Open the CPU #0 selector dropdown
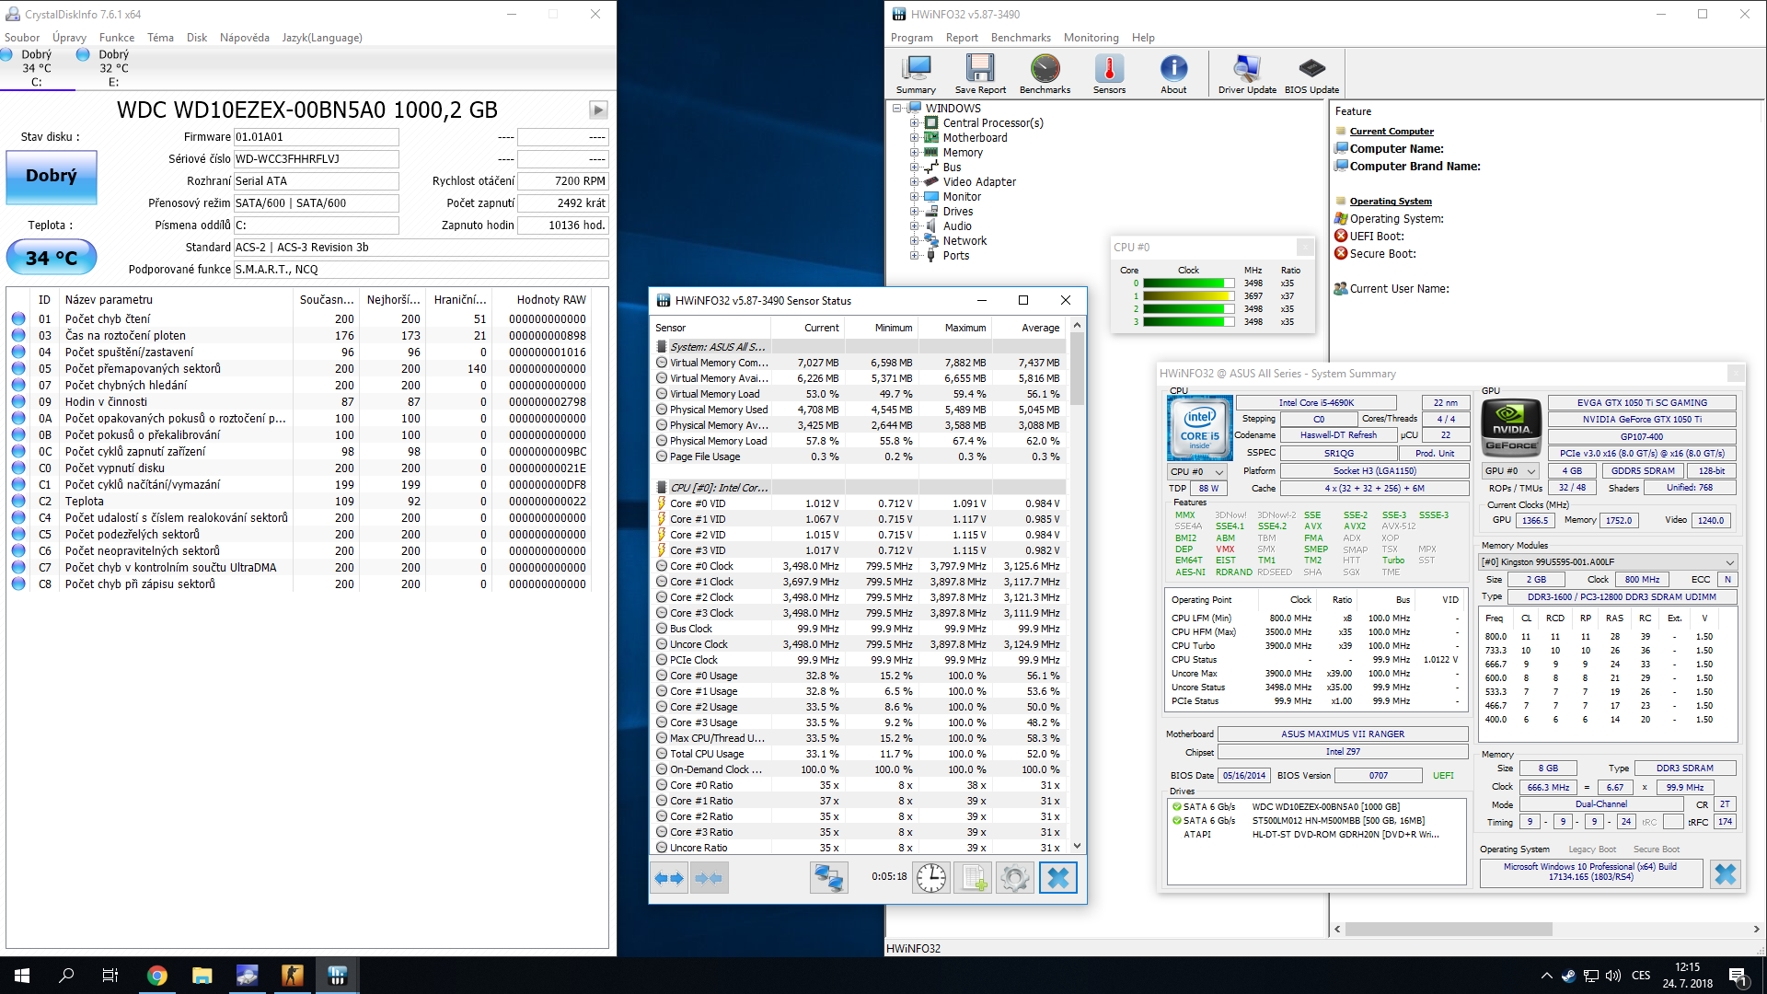 click(1197, 471)
